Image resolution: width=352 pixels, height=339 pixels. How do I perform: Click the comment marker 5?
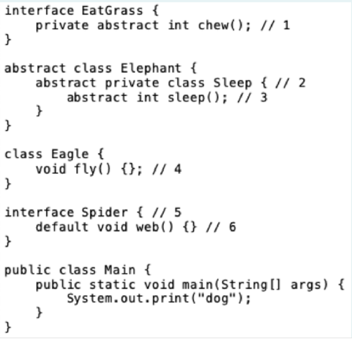(167, 212)
